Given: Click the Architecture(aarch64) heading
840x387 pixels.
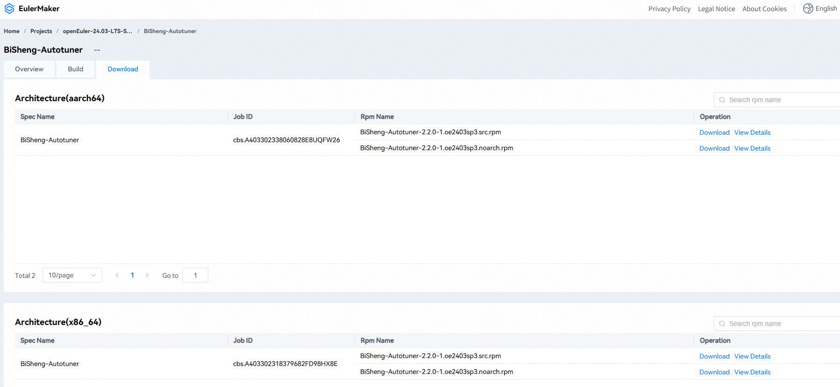Looking at the screenshot, I should 60,98.
